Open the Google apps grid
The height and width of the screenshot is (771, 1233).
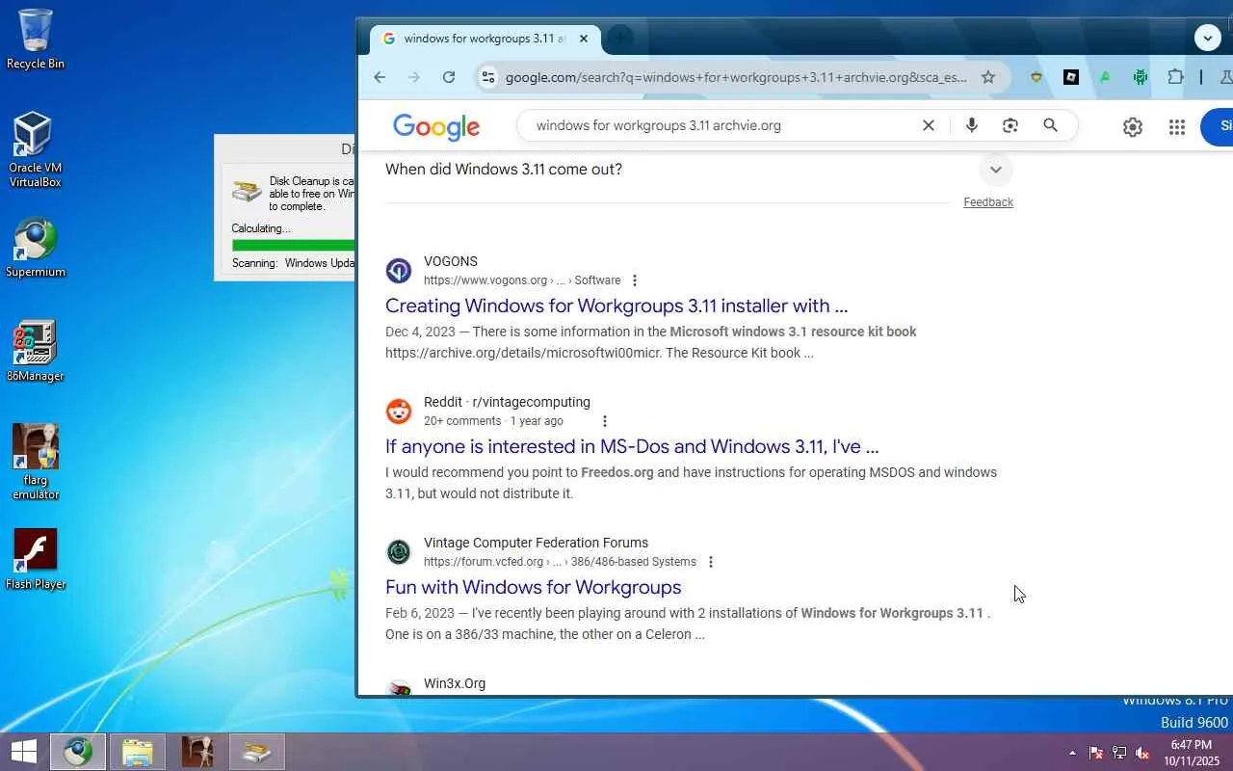(1177, 126)
